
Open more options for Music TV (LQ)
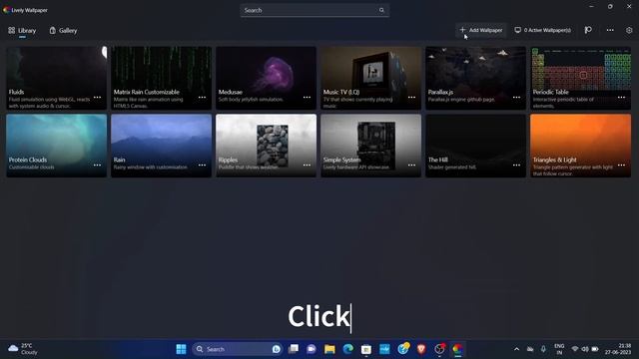[412, 98]
